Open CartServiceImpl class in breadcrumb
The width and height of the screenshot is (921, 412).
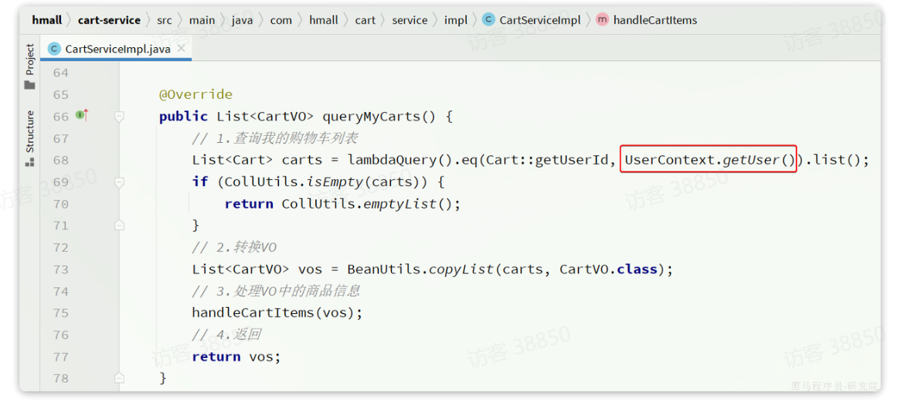click(540, 20)
